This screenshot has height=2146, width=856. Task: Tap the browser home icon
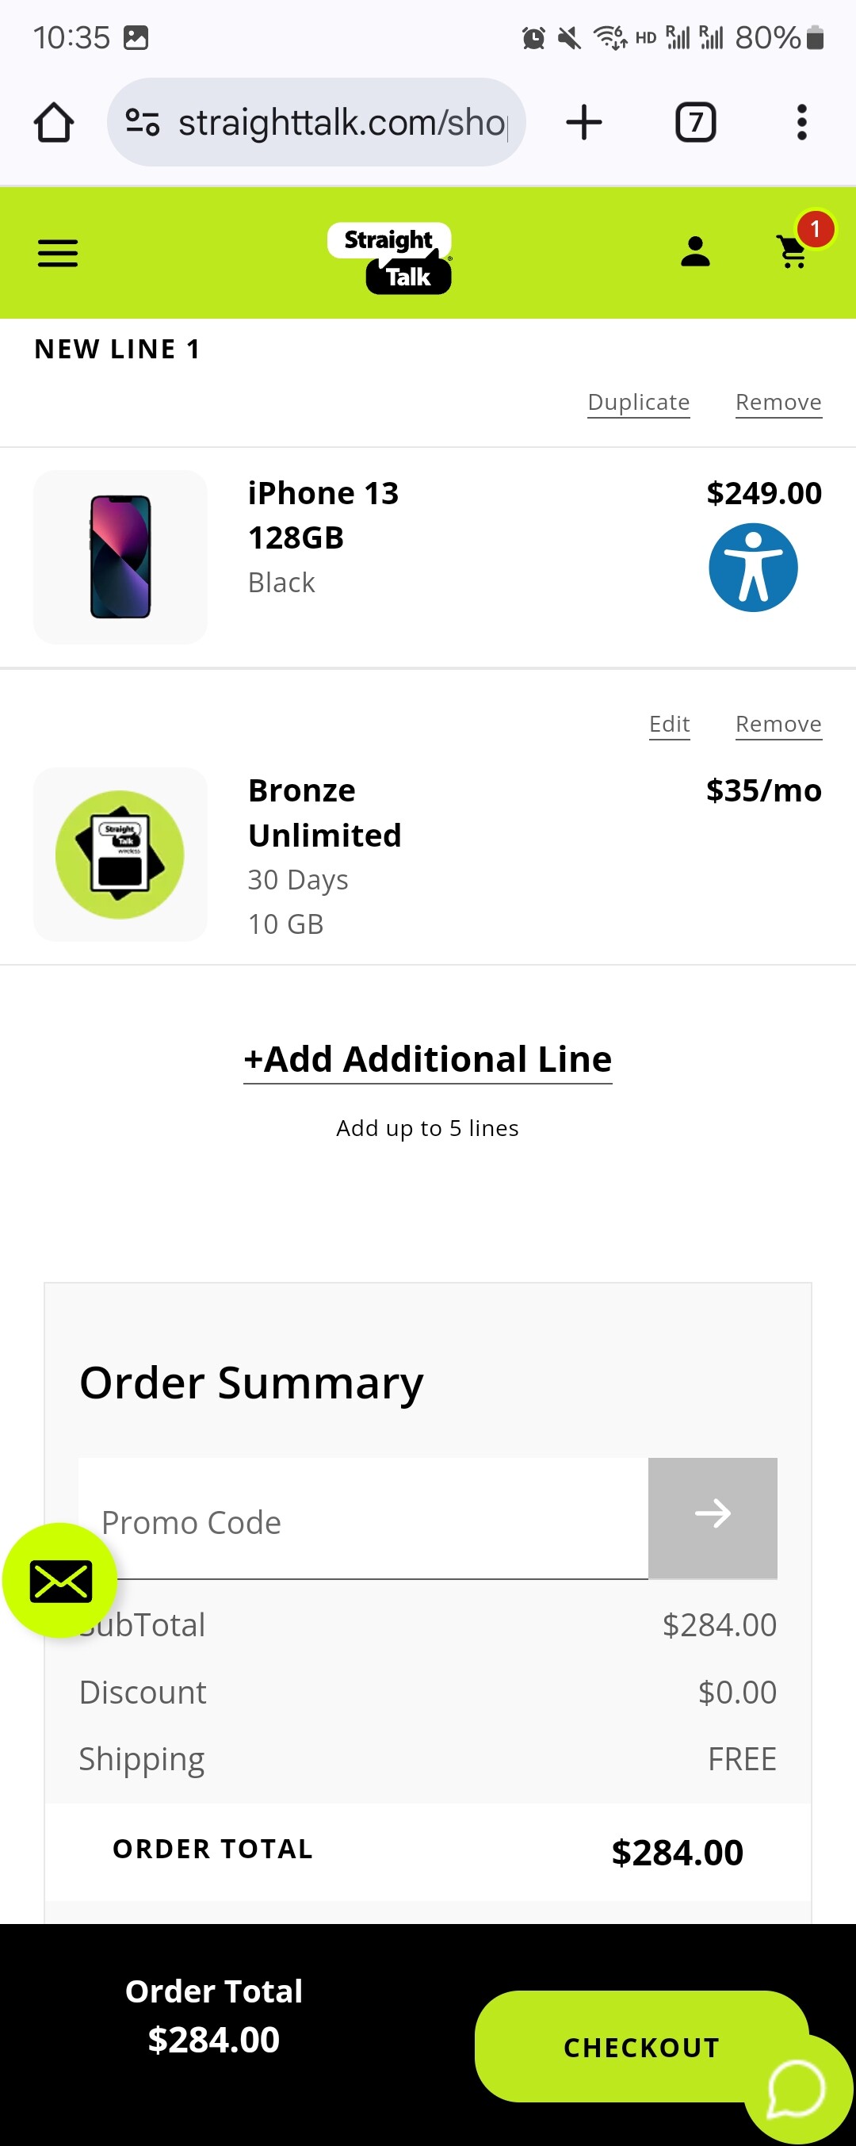(53, 122)
